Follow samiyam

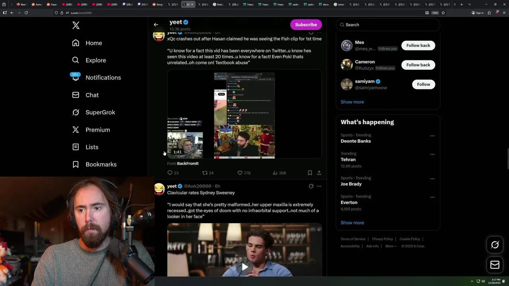[x=424, y=84]
